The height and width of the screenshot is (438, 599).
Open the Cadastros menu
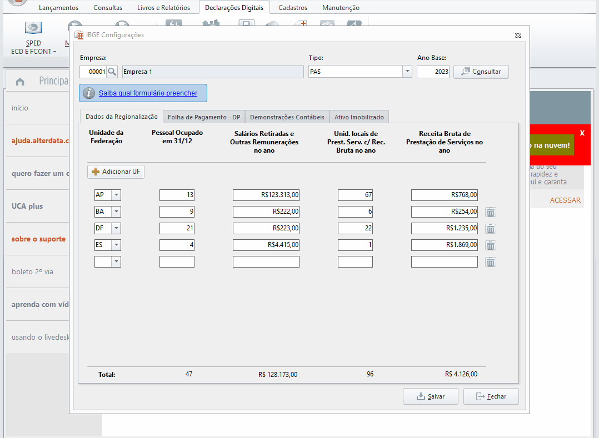coord(293,8)
